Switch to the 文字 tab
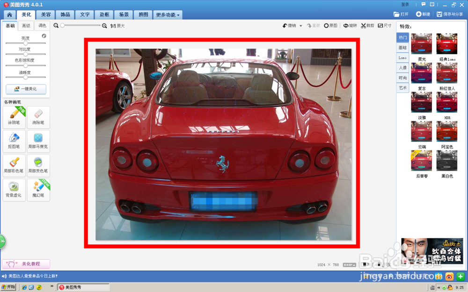 pos(84,14)
